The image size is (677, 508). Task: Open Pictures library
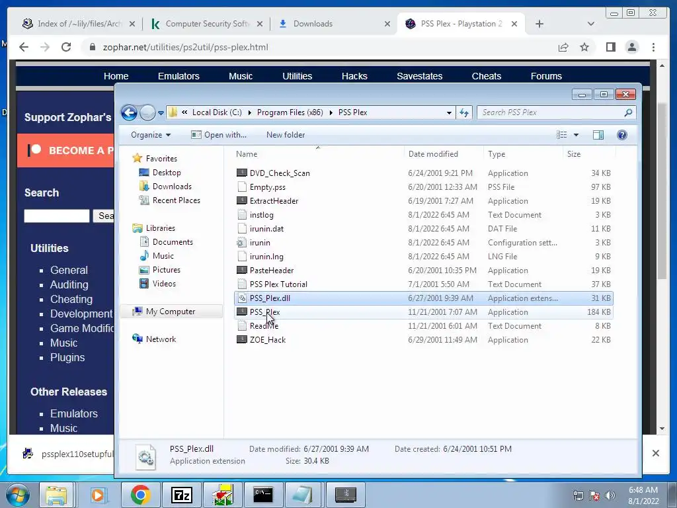166,270
